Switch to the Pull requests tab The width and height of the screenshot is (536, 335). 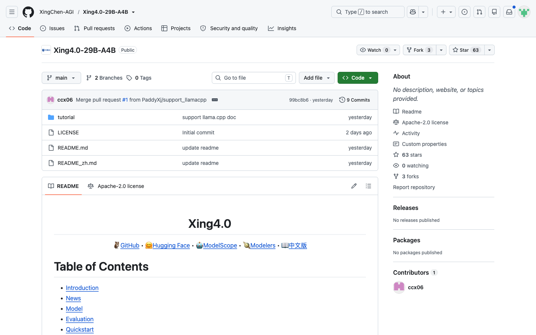click(x=95, y=28)
